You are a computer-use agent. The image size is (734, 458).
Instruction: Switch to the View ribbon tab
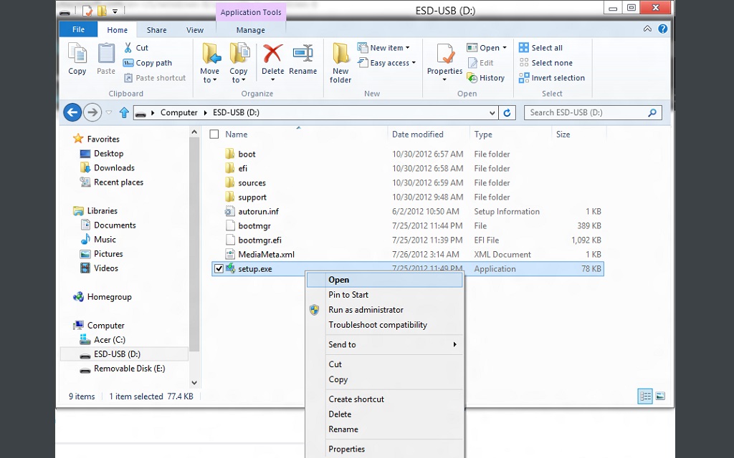coord(195,30)
